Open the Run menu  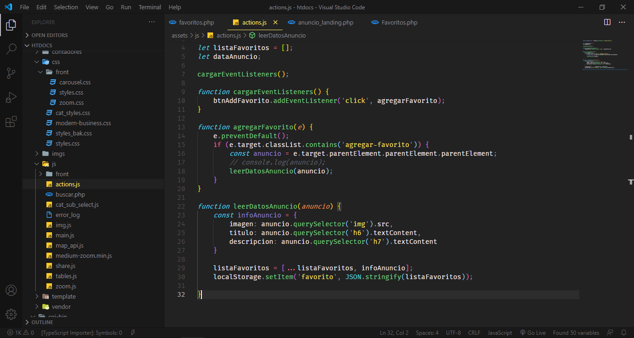point(126,7)
